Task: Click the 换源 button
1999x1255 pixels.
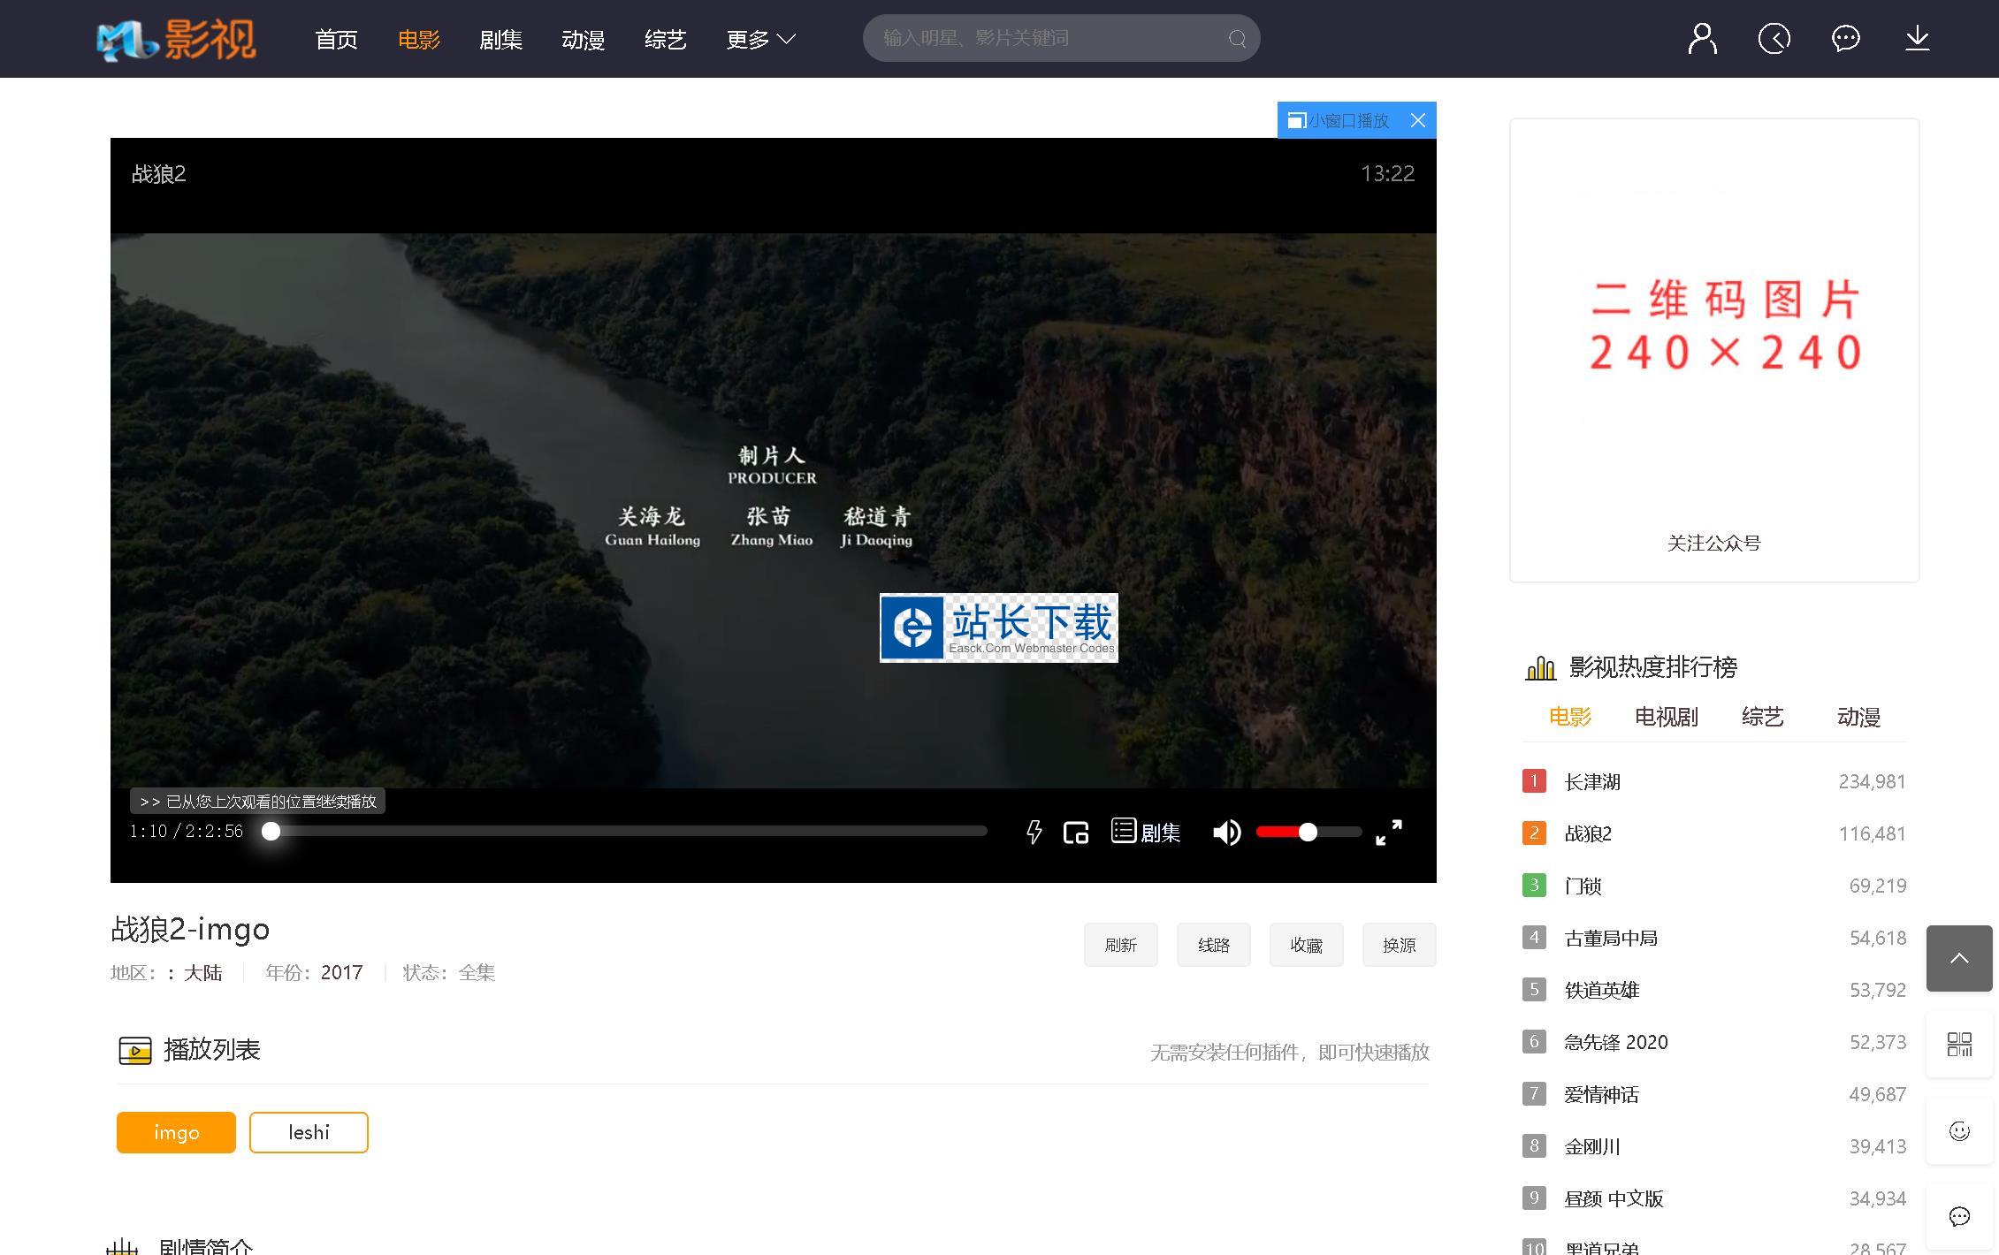Action: click(x=1399, y=945)
